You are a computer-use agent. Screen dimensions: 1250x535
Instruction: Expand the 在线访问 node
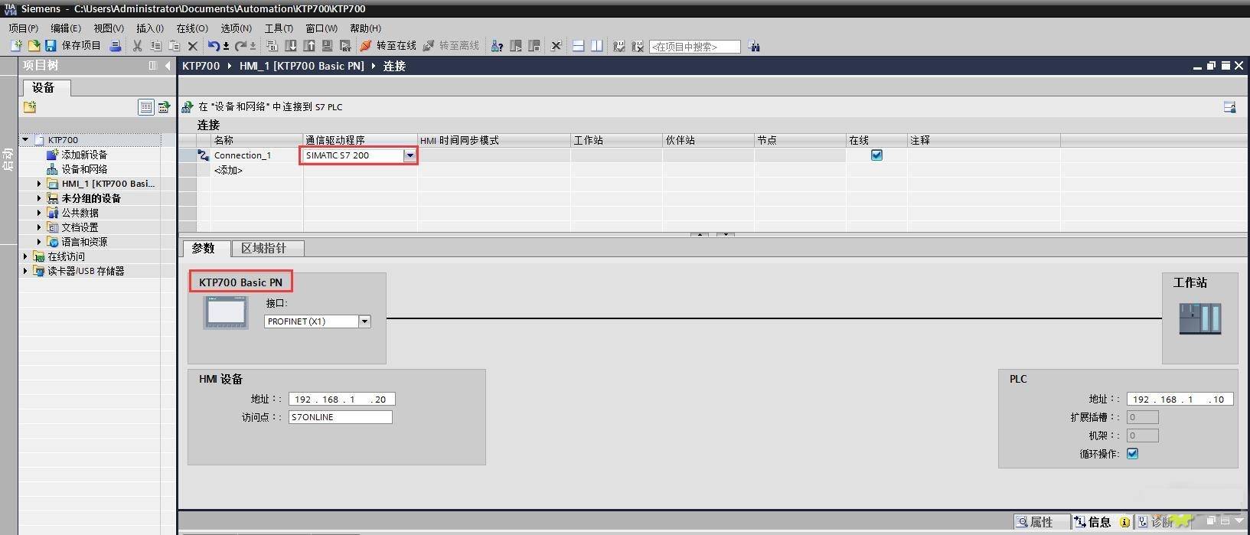tap(26, 256)
